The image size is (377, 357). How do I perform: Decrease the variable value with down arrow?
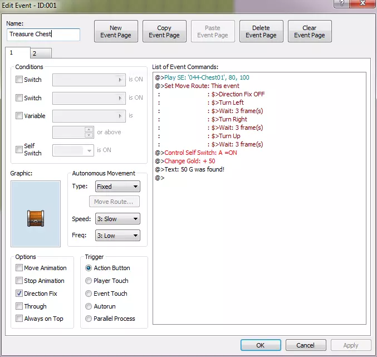tap(89, 135)
